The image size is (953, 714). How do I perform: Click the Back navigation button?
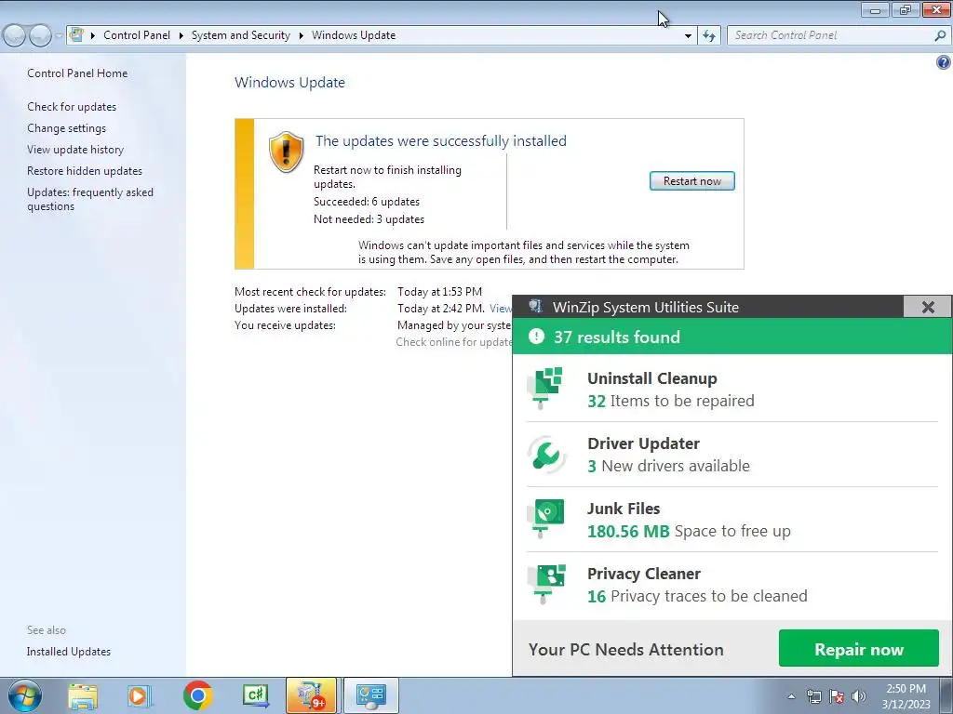(14, 35)
